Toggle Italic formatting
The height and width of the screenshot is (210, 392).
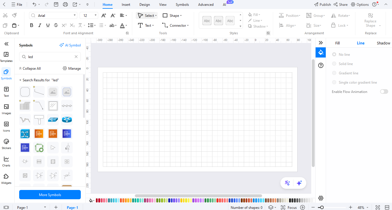coord(40,25)
